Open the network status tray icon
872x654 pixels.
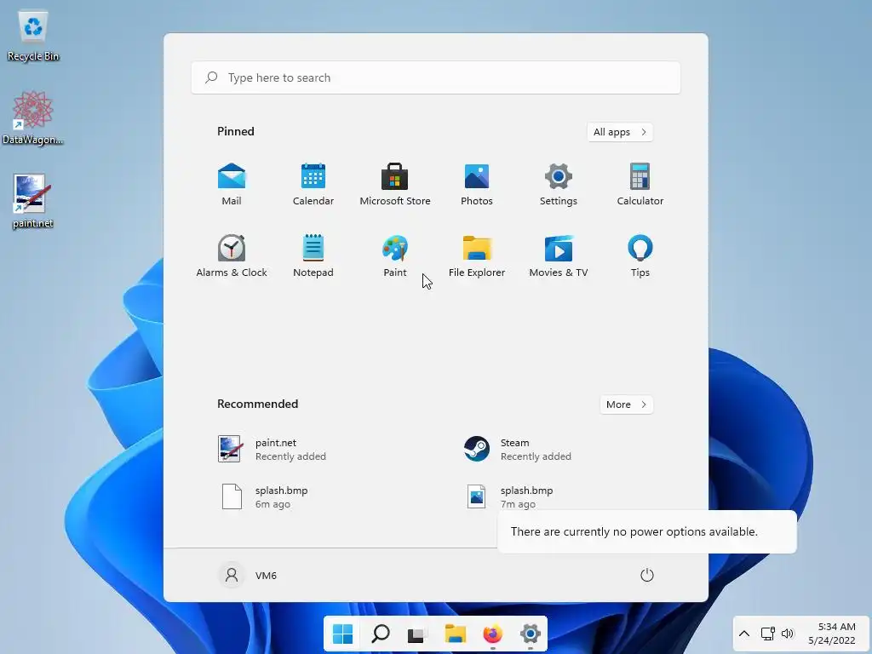(767, 634)
